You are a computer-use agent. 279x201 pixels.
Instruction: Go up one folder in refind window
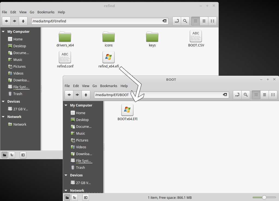[23, 21]
